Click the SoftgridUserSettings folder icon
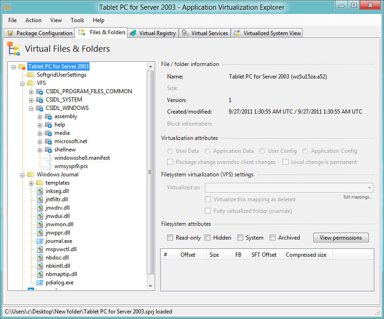Image resolution: width=384 pixels, height=319 pixels. pyautogui.click(x=31, y=75)
